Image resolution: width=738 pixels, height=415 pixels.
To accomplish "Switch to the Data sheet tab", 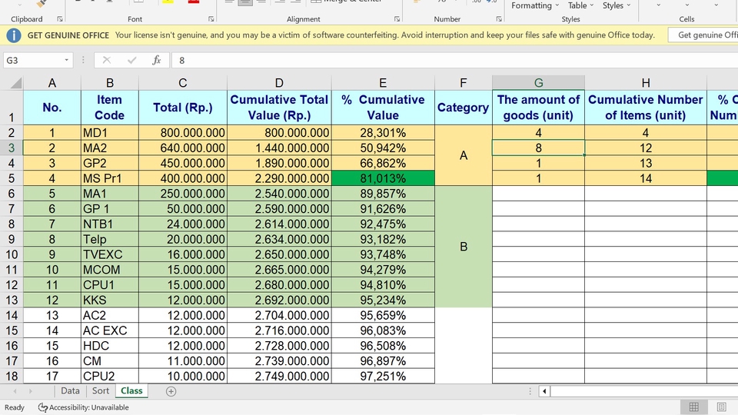I will (x=70, y=391).
